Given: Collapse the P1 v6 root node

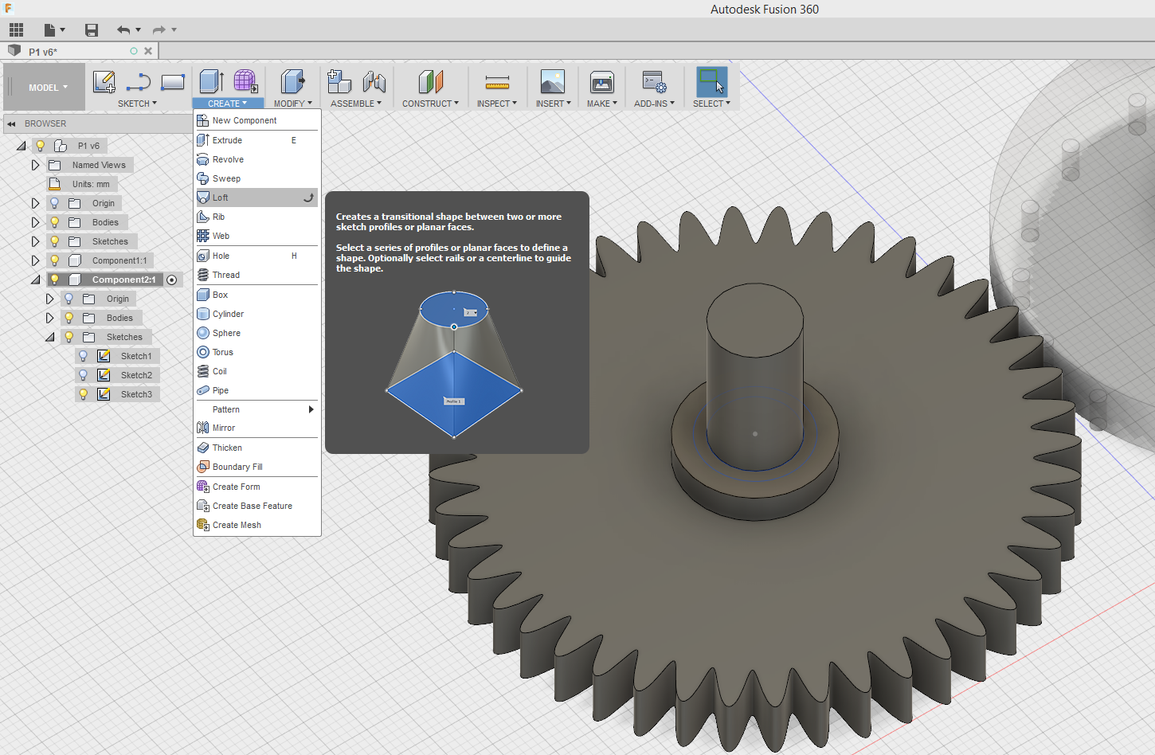Looking at the screenshot, I should click(22, 146).
